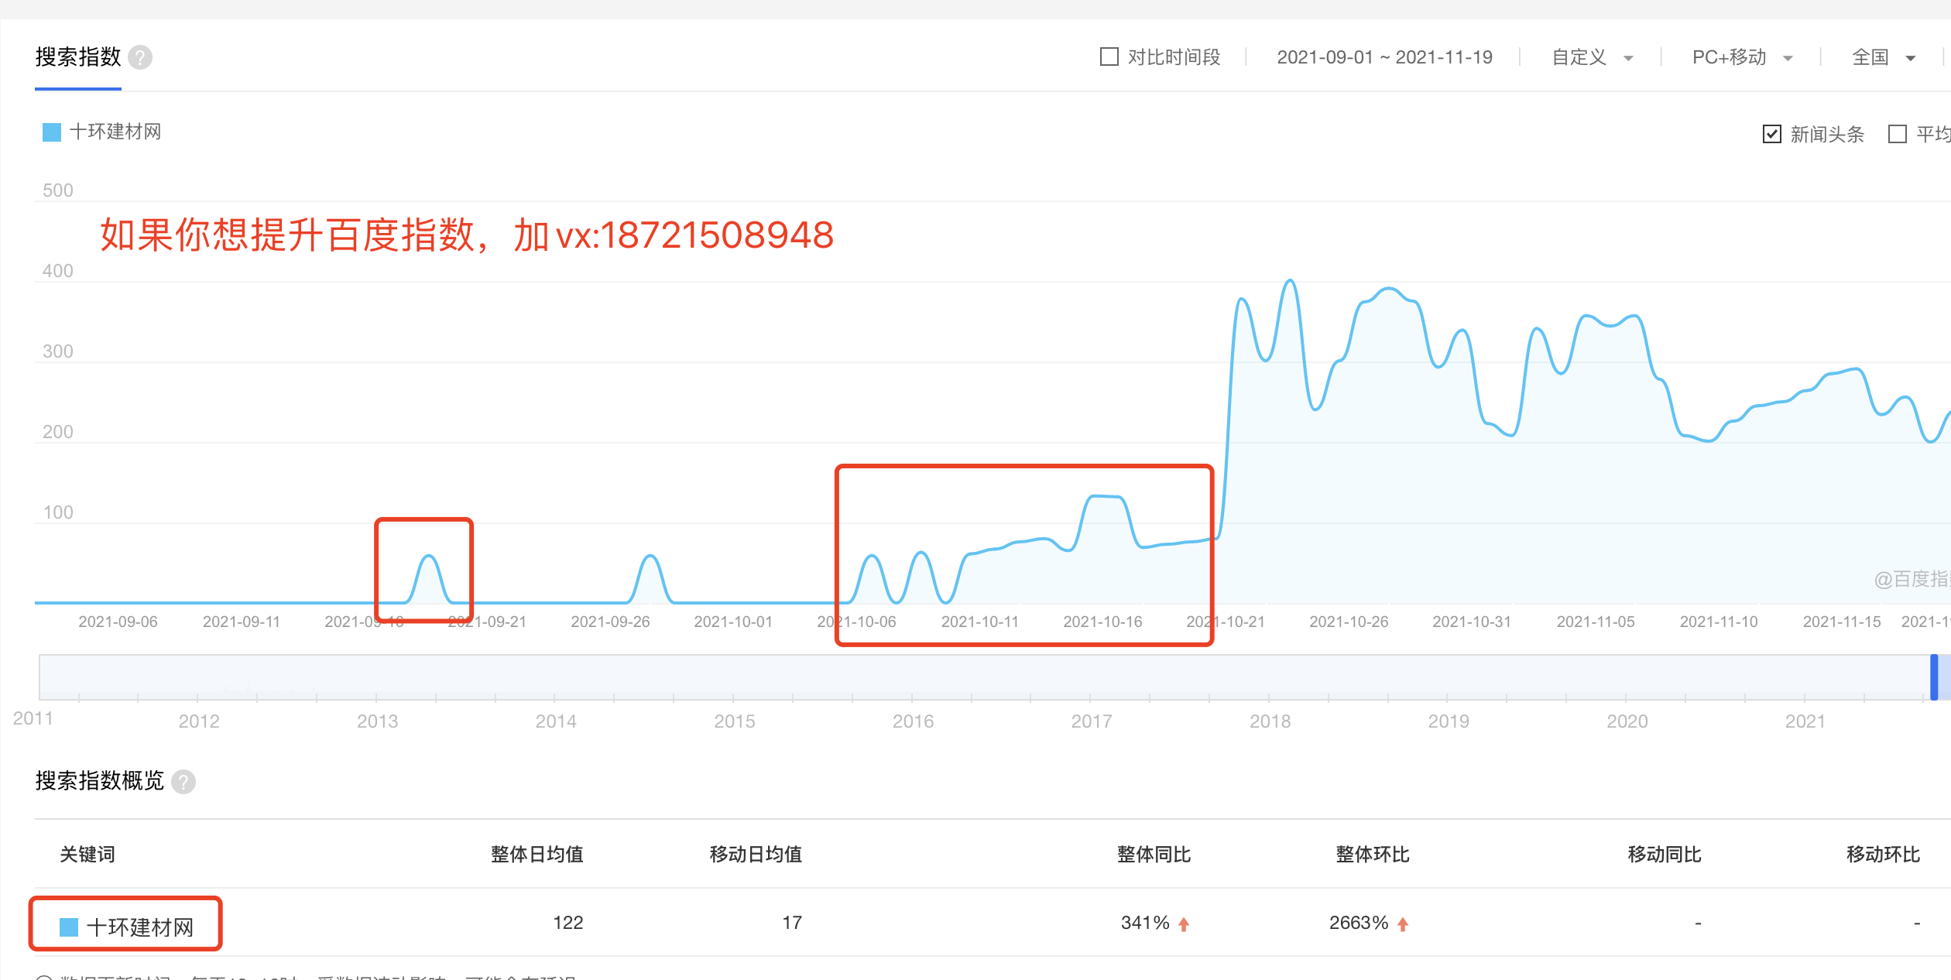Click the 整体日均值 column header
This screenshot has width=1951, height=980.
537,855
